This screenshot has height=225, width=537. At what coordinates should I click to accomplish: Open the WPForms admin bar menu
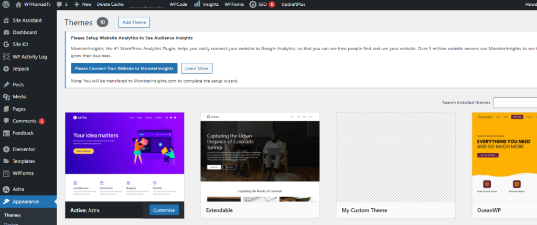point(233,4)
